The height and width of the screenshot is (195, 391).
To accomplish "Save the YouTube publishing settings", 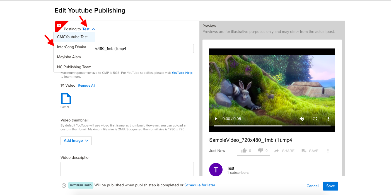I will [330, 186].
